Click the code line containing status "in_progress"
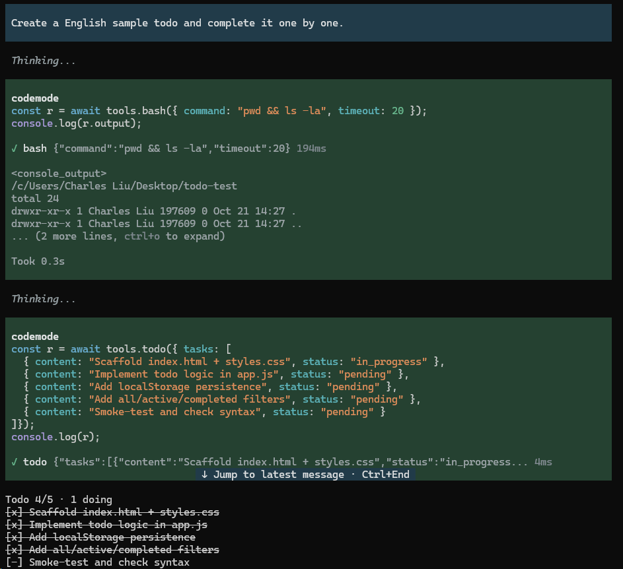623x569 pixels. coord(234,362)
